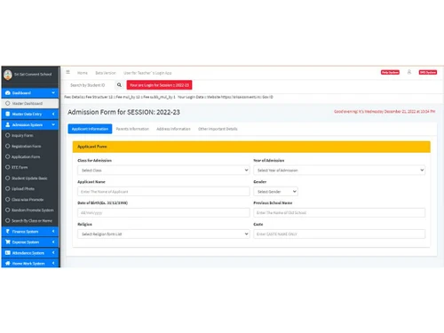Image resolution: width=444 pixels, height=333 pixels.
Task: Click circle icon beside Application Form
Action: pos(8,156)
